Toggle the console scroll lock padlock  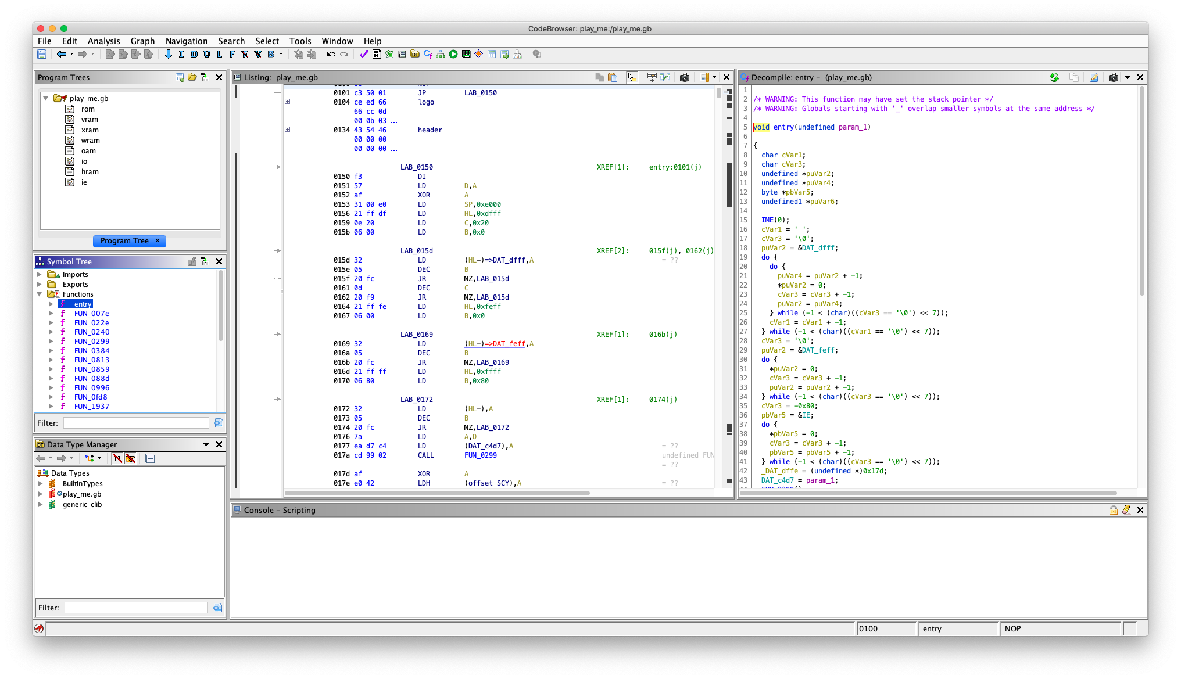point(1114,510)
